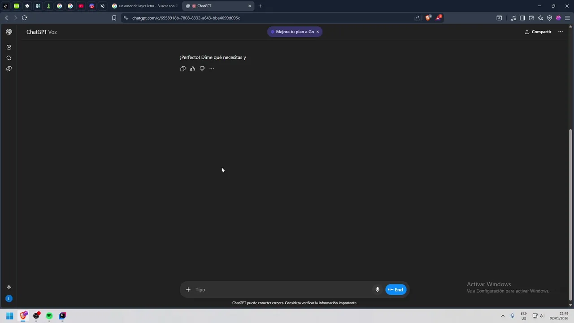Viewport: 574px width, 323px height.
Task: Open Brave browser in taskbar
Action: [23, 316]
